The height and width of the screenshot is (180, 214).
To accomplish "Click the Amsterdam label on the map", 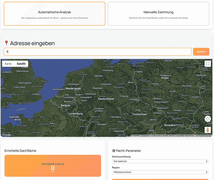I will [x=74, y=84].
